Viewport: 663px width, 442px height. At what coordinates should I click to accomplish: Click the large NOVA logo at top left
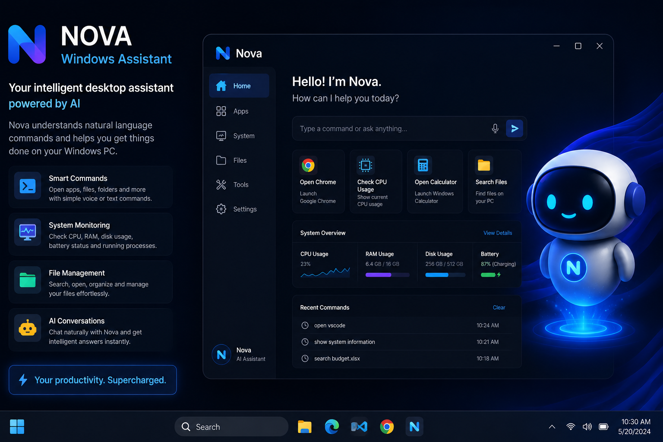click(x=27, y=44)
